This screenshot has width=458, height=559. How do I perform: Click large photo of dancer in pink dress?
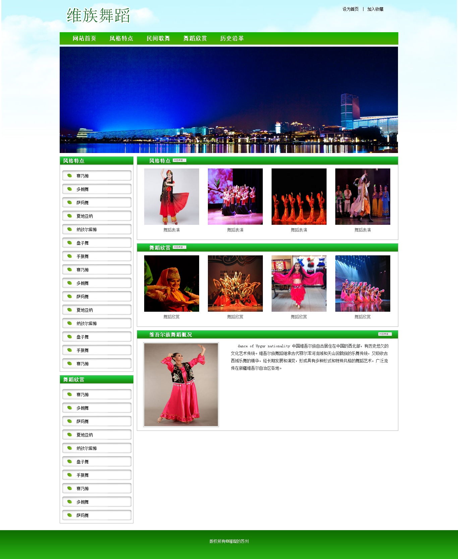tap(181, 385)
